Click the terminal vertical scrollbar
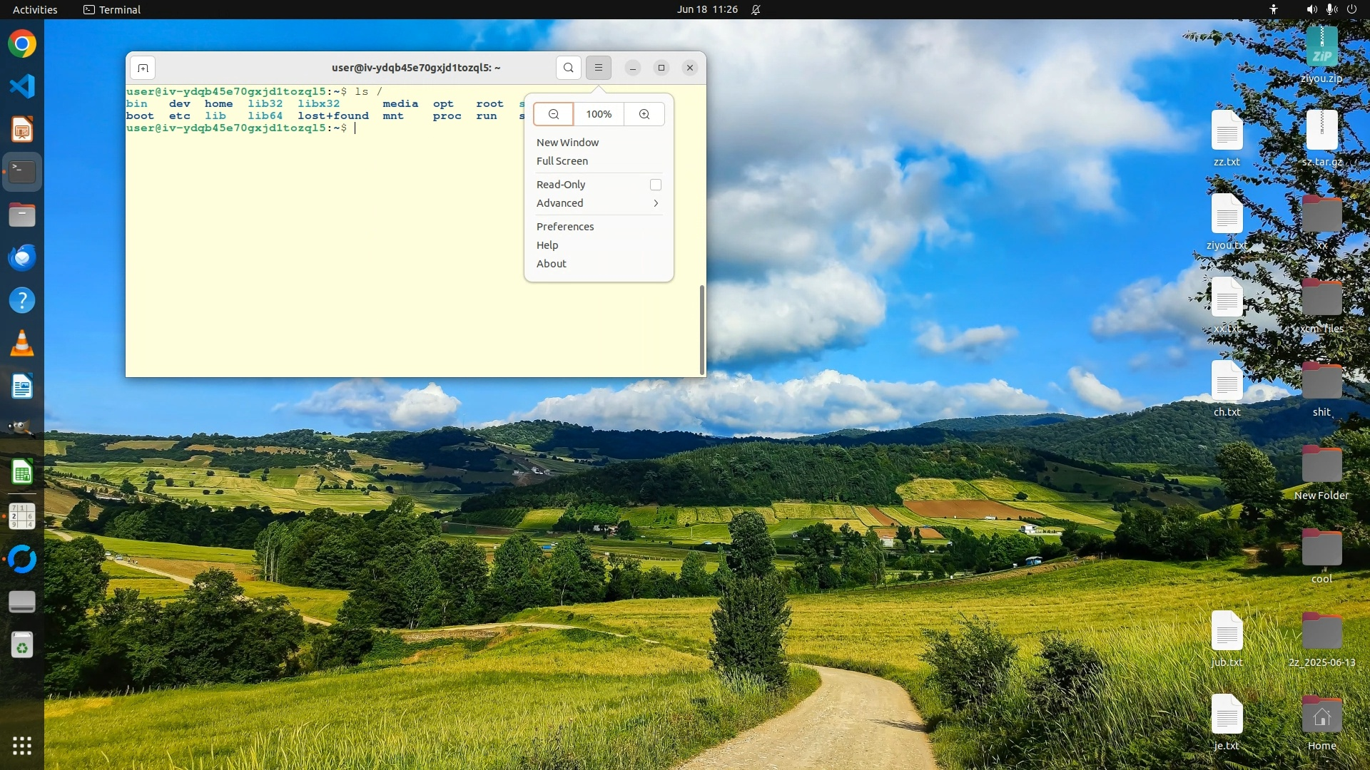The image size is (1370, 770). coord(701,329)
